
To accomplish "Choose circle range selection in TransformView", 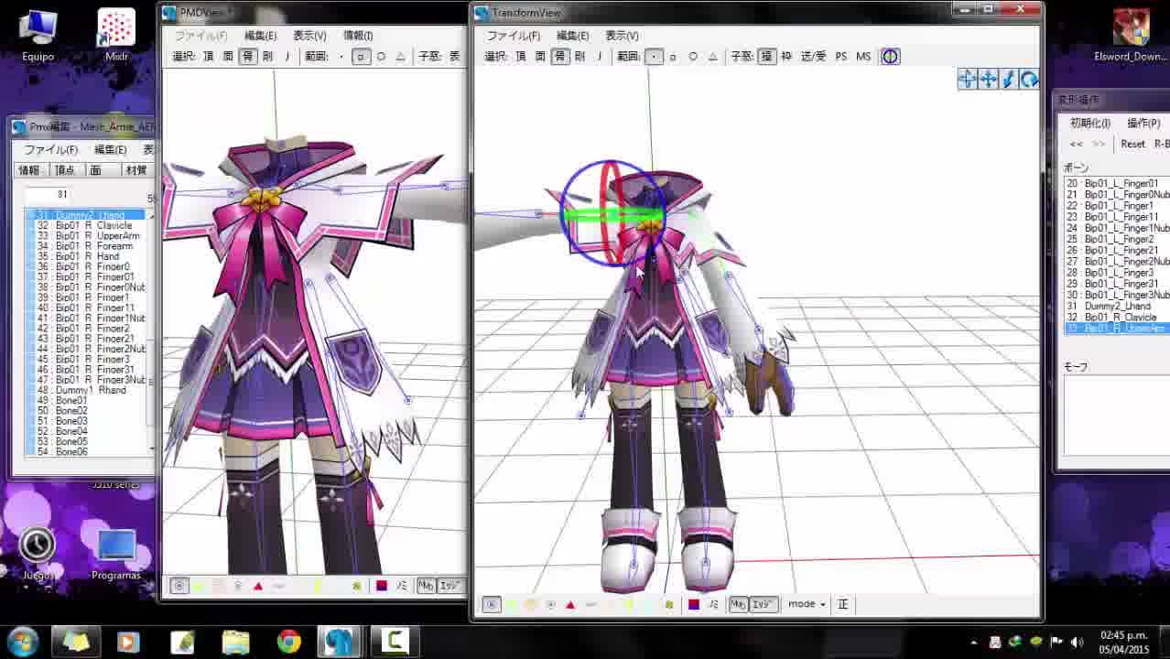I will 693,57.
